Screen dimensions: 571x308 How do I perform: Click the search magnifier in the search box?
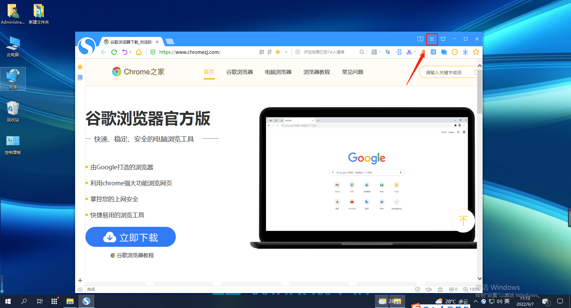362,52
